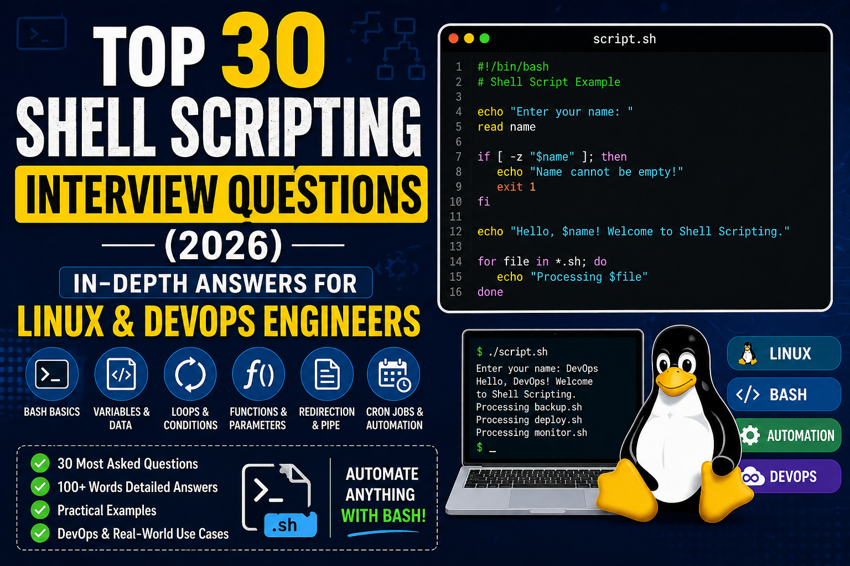This screenshot has height=566, width=850.
Task: Click the './script.sh' command on laptop terminal
Action: 518,352
